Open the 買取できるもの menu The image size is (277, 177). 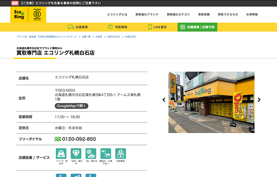pyautogui.click(x=228, y=15)
